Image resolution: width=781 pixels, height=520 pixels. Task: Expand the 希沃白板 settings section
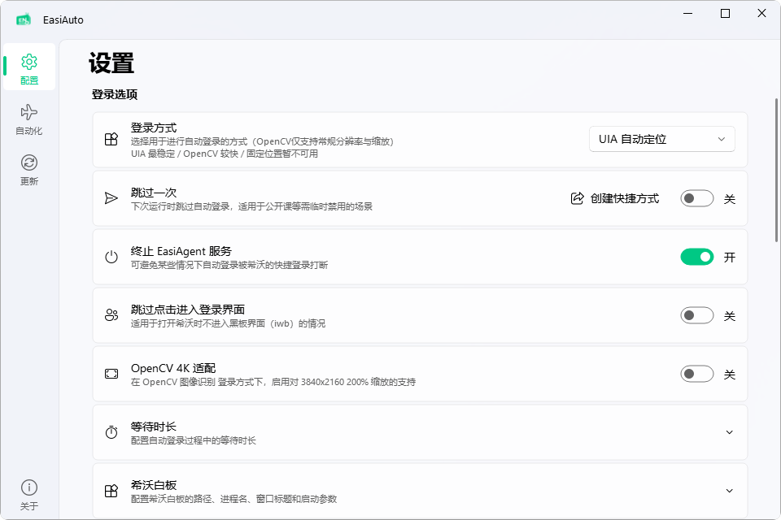(729, 491)
